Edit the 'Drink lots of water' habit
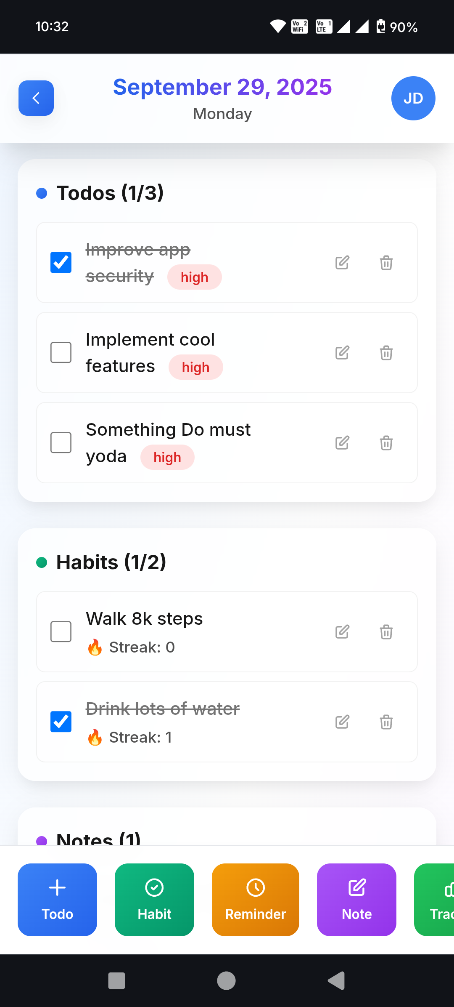 tap(342, 722)
